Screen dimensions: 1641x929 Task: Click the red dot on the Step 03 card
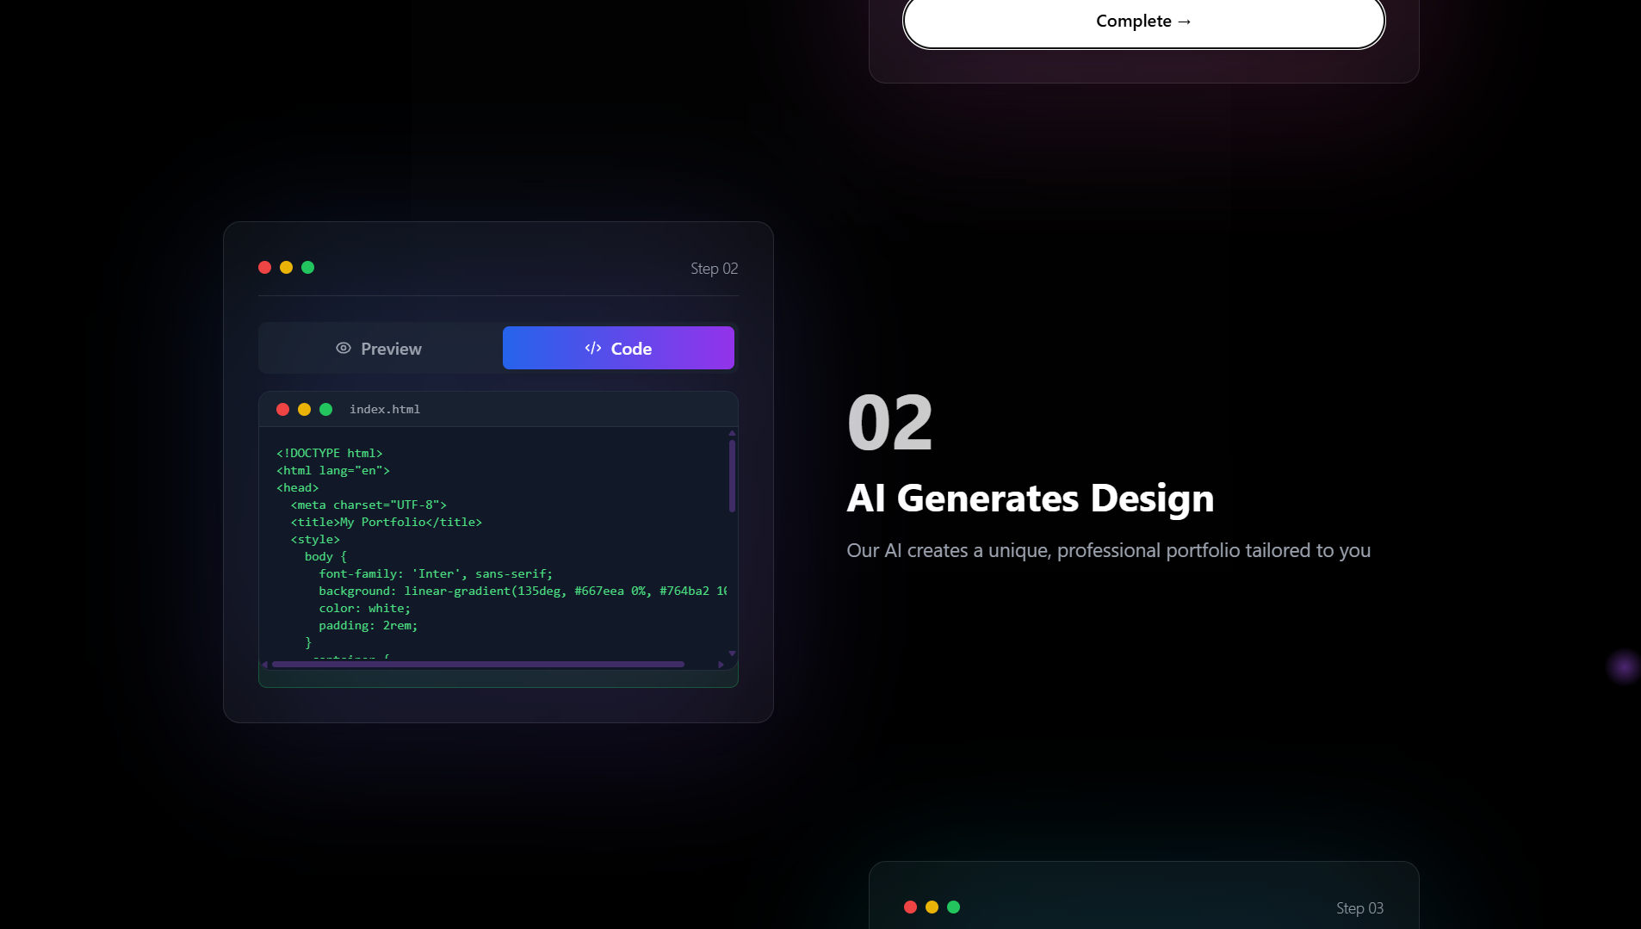[912, 907]
